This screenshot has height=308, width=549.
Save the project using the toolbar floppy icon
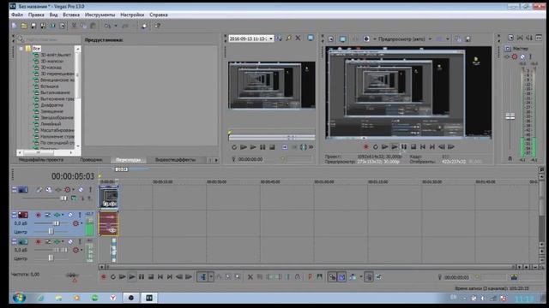pyautogui.click(x=33, y=26)
